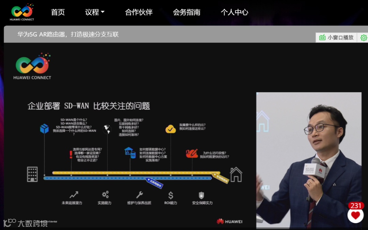The height and width of the screenshot is (230, 368).
Task: Click the 小窗口播放 mini-window play button
Action: click(x=336, y=37)
